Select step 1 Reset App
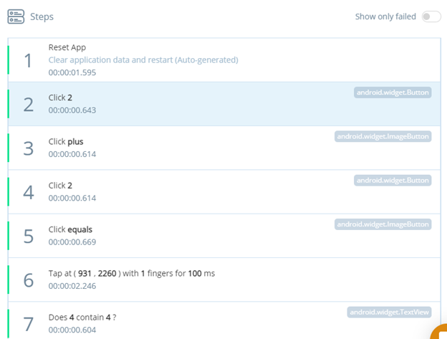 tap(215, 59)
